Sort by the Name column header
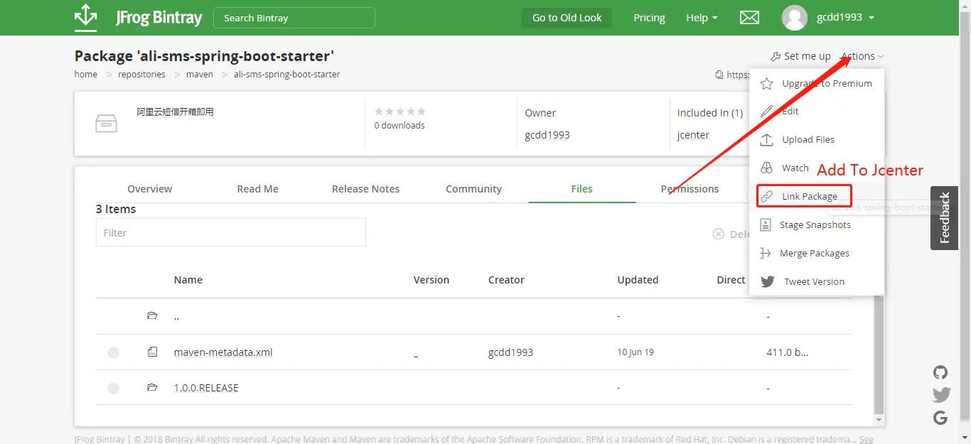 (x=188, y=280)
